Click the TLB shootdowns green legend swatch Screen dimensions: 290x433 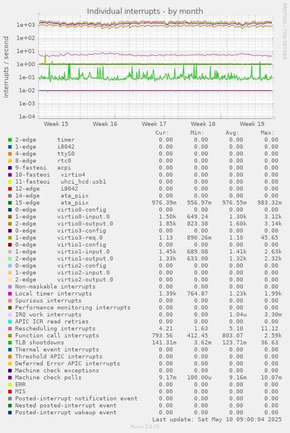click(x=10, y=343)
